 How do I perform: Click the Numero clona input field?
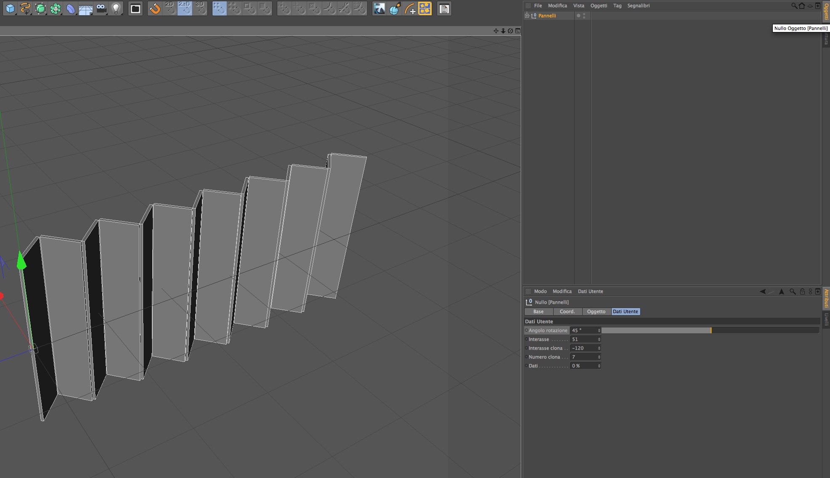click(x=583, y=357)
